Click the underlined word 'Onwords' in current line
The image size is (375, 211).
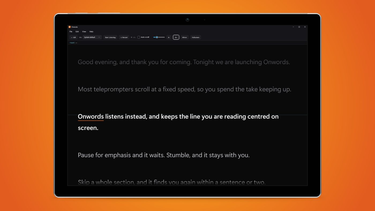click(x=91, y=117)
